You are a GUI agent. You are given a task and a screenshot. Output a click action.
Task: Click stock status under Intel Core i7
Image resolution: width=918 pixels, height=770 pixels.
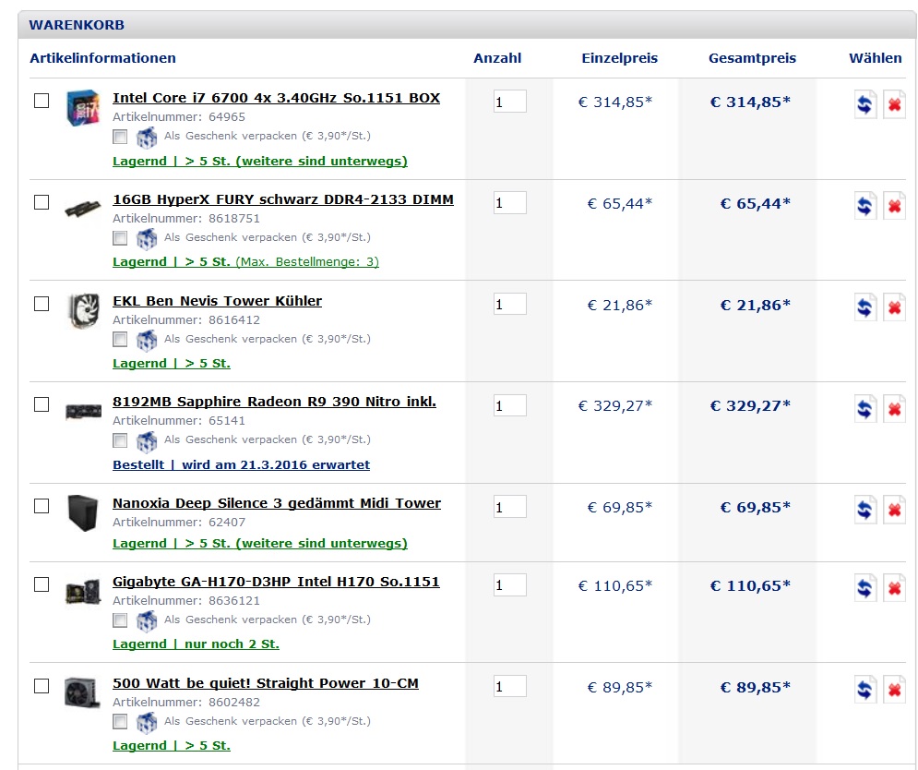point(260,162)
